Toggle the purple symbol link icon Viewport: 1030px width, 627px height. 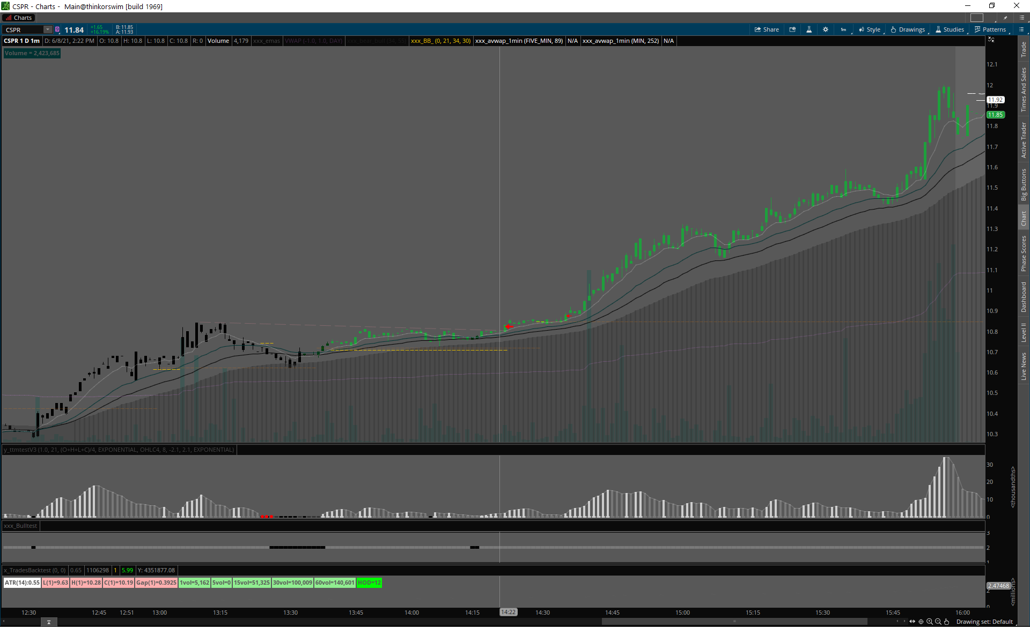(x=57, y=29)
